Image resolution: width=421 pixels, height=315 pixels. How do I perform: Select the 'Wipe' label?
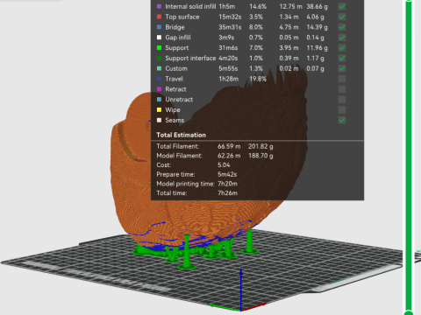tap(173, 110)
